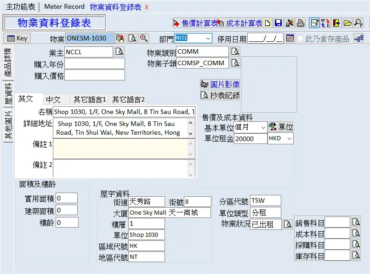Click lookup icon beside 物業狀況 field
Viewport: 370px width, 274px height.
[288, 224]
